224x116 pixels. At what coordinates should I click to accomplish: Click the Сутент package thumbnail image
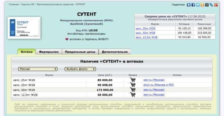[24, 28]
